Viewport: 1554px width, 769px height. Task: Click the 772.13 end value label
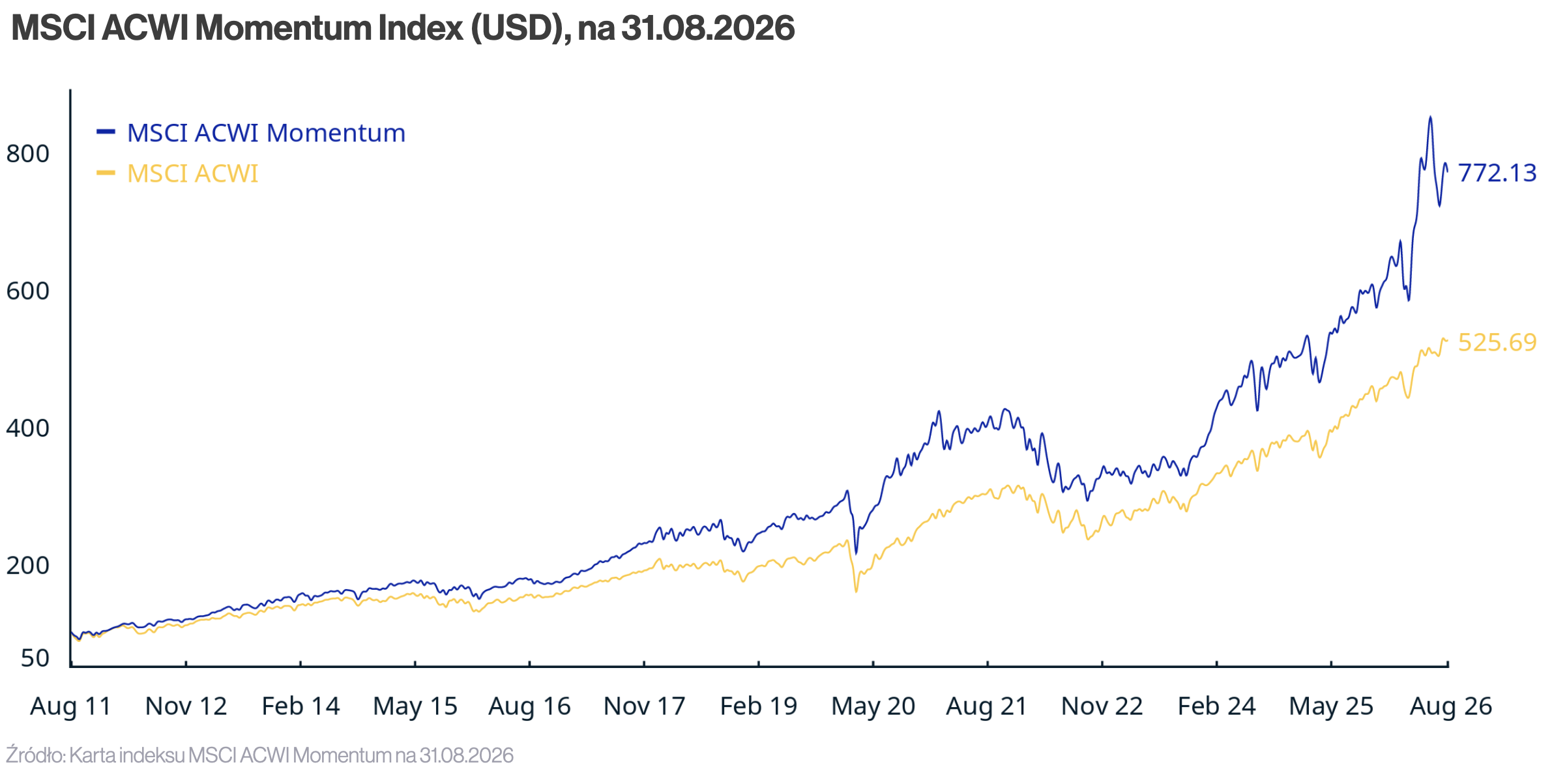(1497, 173)
